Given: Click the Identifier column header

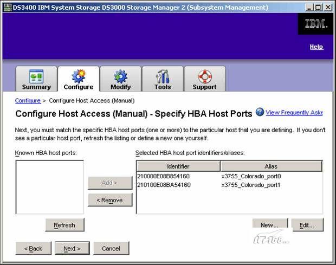Looking at the screenshot, I should click(178, 166).
